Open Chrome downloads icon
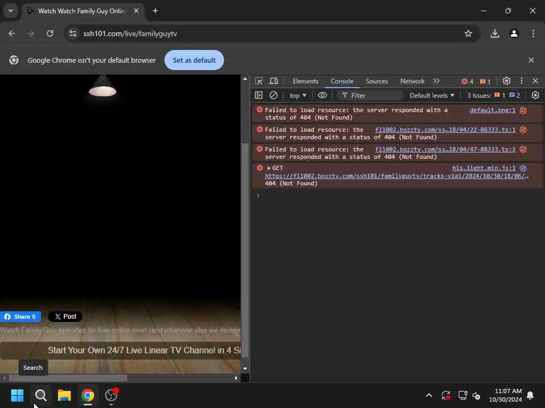 495,33
